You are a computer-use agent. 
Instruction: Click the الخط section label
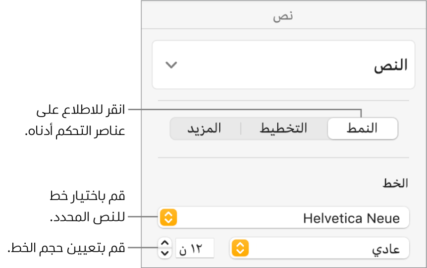(x=395, y=183)
